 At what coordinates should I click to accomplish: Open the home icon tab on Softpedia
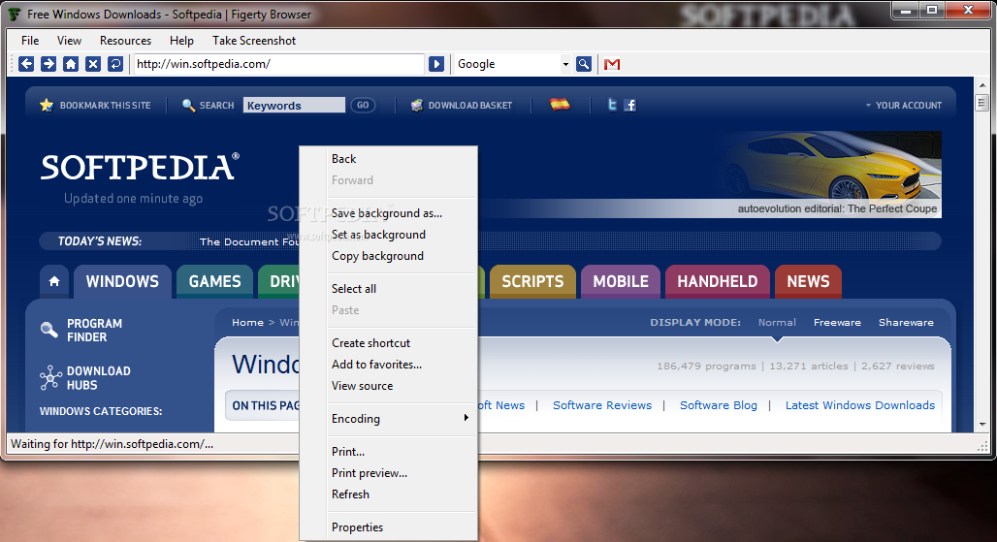[54, 281]
